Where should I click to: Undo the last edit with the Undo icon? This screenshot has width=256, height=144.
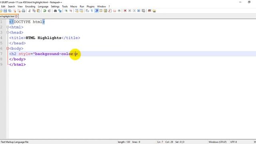click(44, 11)
